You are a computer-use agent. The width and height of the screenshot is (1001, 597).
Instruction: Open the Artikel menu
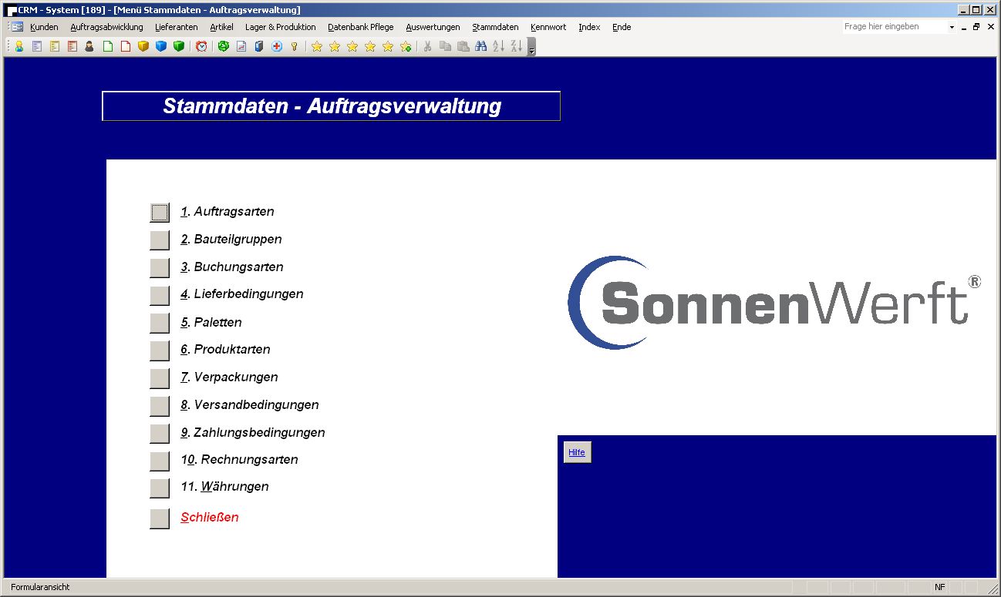221,27
